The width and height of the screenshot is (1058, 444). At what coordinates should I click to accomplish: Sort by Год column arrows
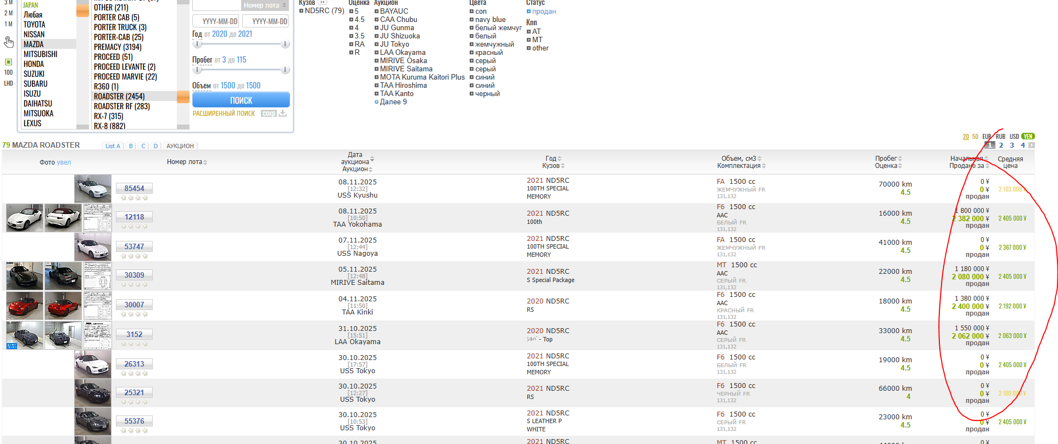click(x=559, y=159)
